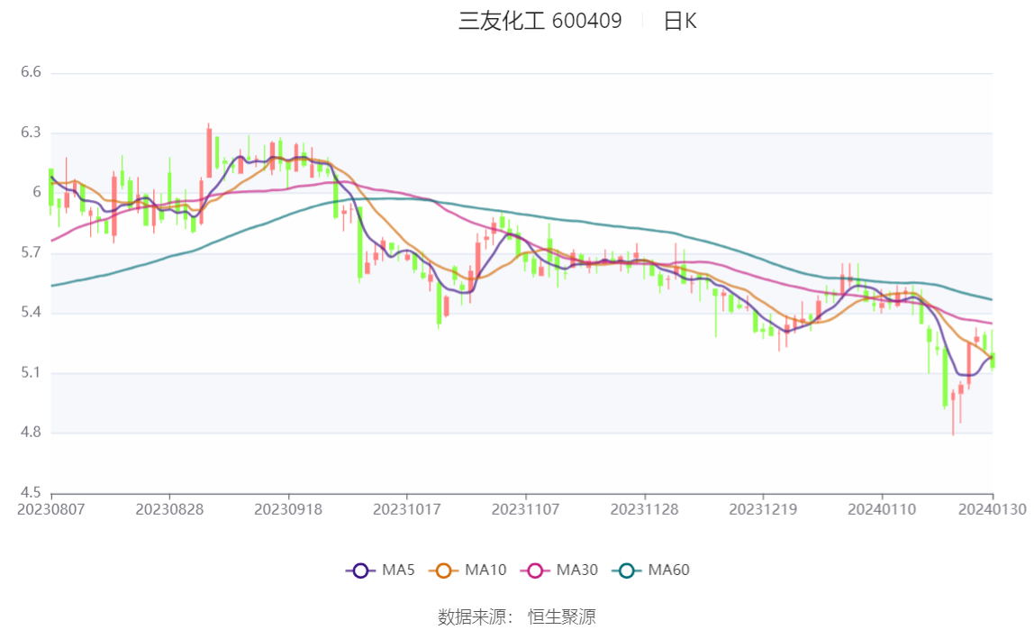This screenshot has width=1034, height=630.
Task: Click the 20230807 x-axis date label
Action: [x=50, y=509]
